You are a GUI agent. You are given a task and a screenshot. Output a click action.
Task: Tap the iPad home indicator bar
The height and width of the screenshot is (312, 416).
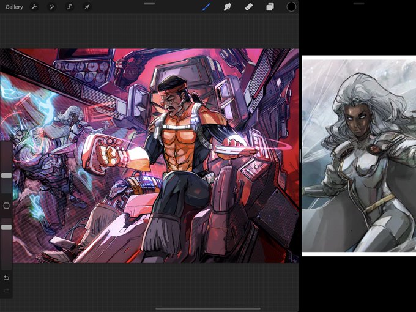(x=208, y=309)
